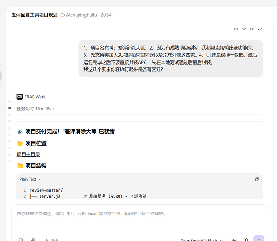Click the folder icon next to 项目结构

(x=20, y=166)
